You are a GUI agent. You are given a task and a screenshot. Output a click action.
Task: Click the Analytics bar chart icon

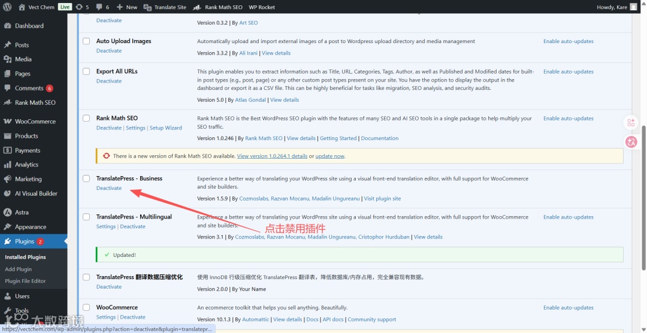(x=7, y=164)
